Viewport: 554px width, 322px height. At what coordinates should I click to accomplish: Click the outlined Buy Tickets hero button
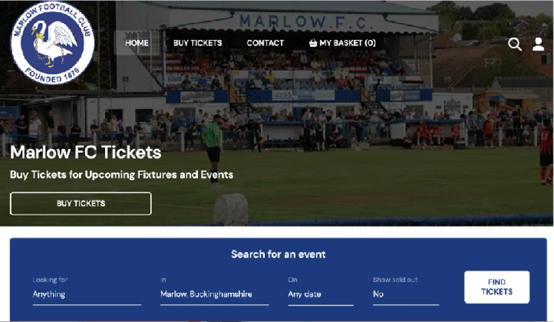pyautogui.click(x=81, y=204)
